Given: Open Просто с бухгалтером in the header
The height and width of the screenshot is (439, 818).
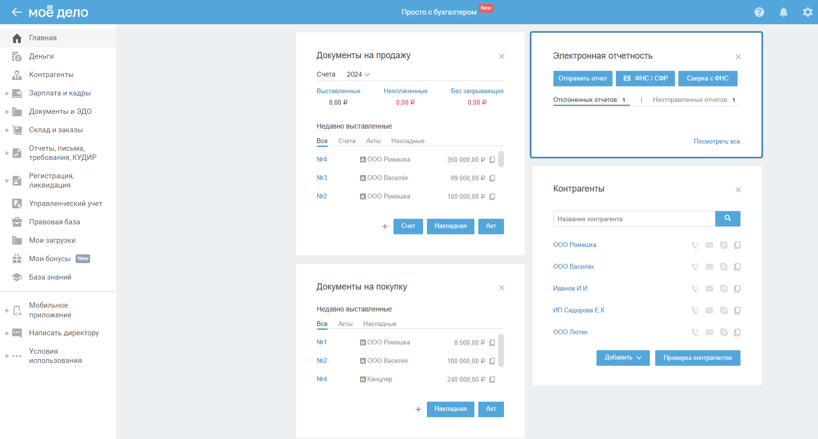Looking at the screenshot, I should click(439, 12).
